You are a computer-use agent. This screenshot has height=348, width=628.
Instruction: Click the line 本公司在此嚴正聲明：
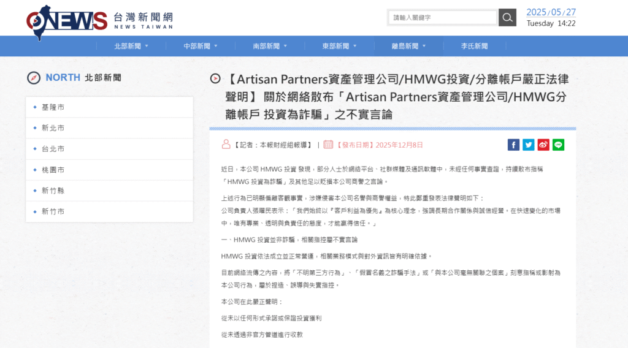tap(252, 301)
